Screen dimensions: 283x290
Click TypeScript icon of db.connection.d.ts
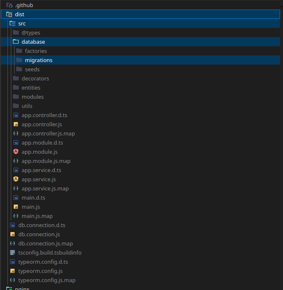tap(12, 225)
